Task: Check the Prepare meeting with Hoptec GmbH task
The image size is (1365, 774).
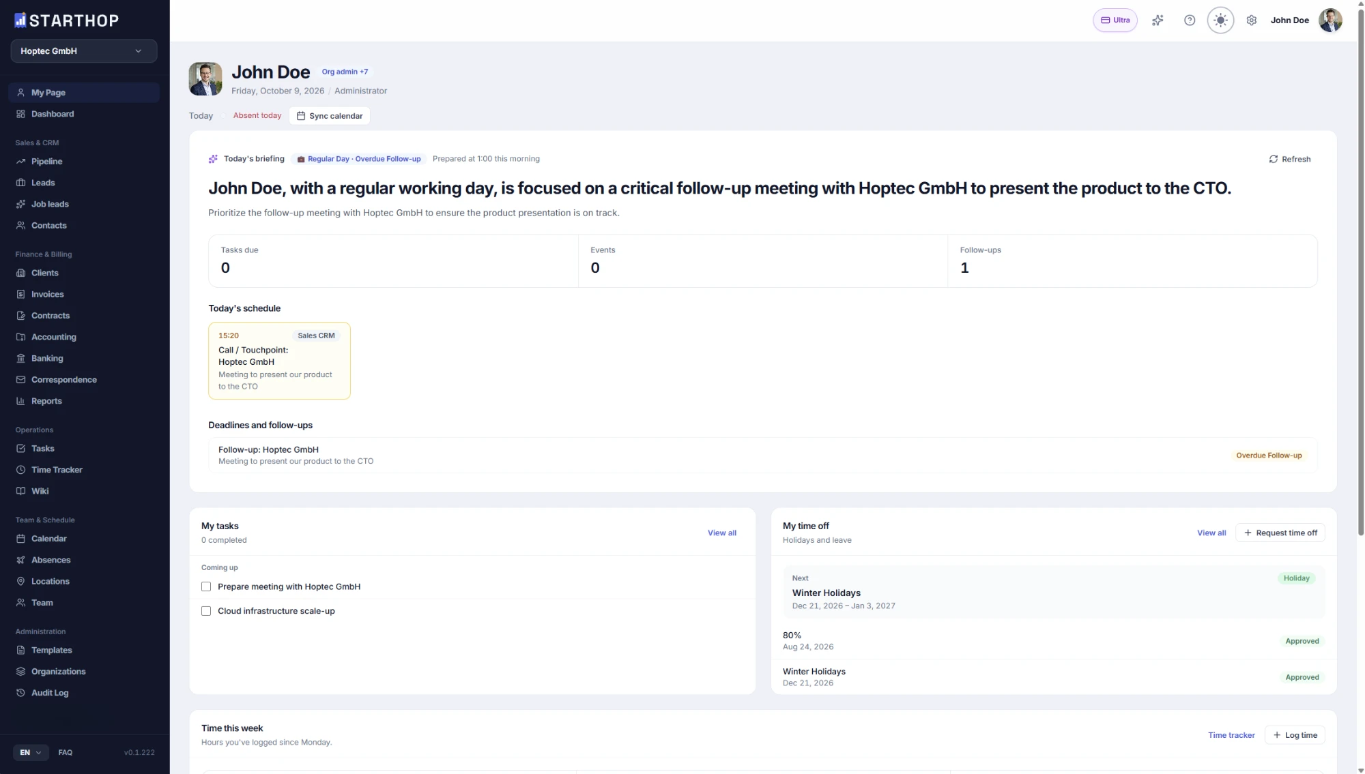Action: tap(206, 586)
